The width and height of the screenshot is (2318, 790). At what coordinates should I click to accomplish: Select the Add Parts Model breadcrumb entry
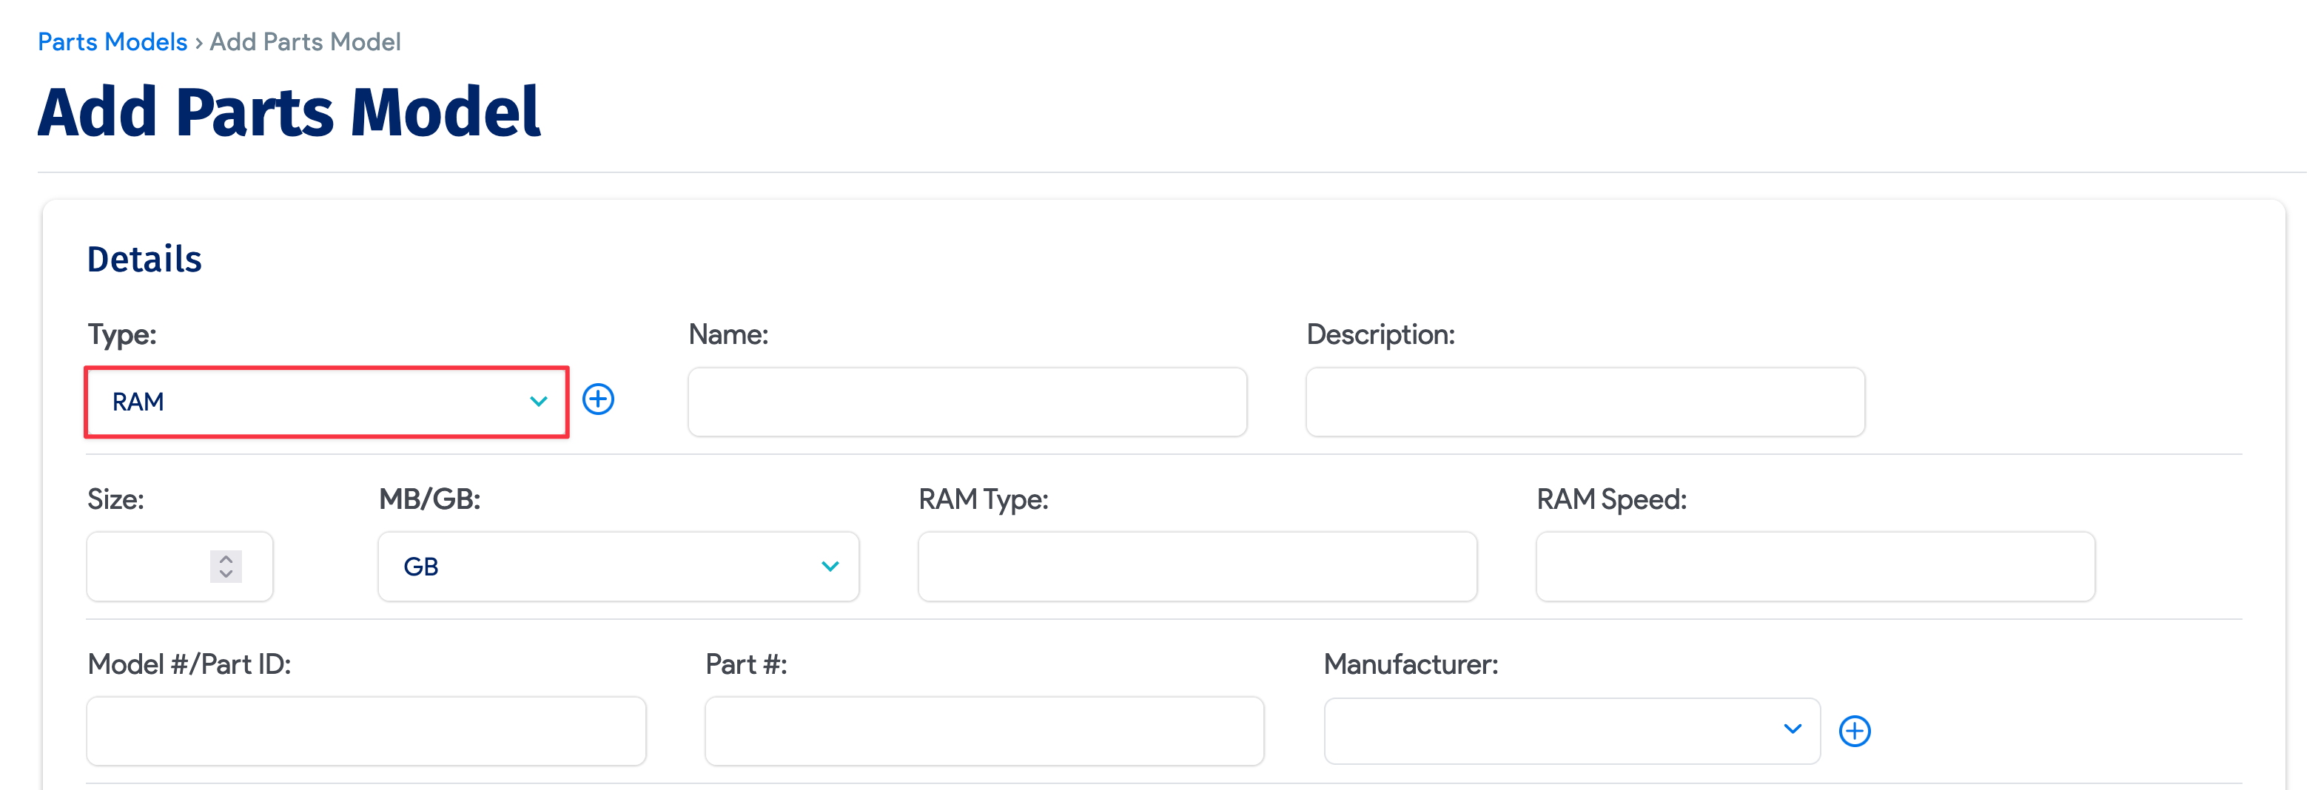pyautogui.click(x=304, y=41)
